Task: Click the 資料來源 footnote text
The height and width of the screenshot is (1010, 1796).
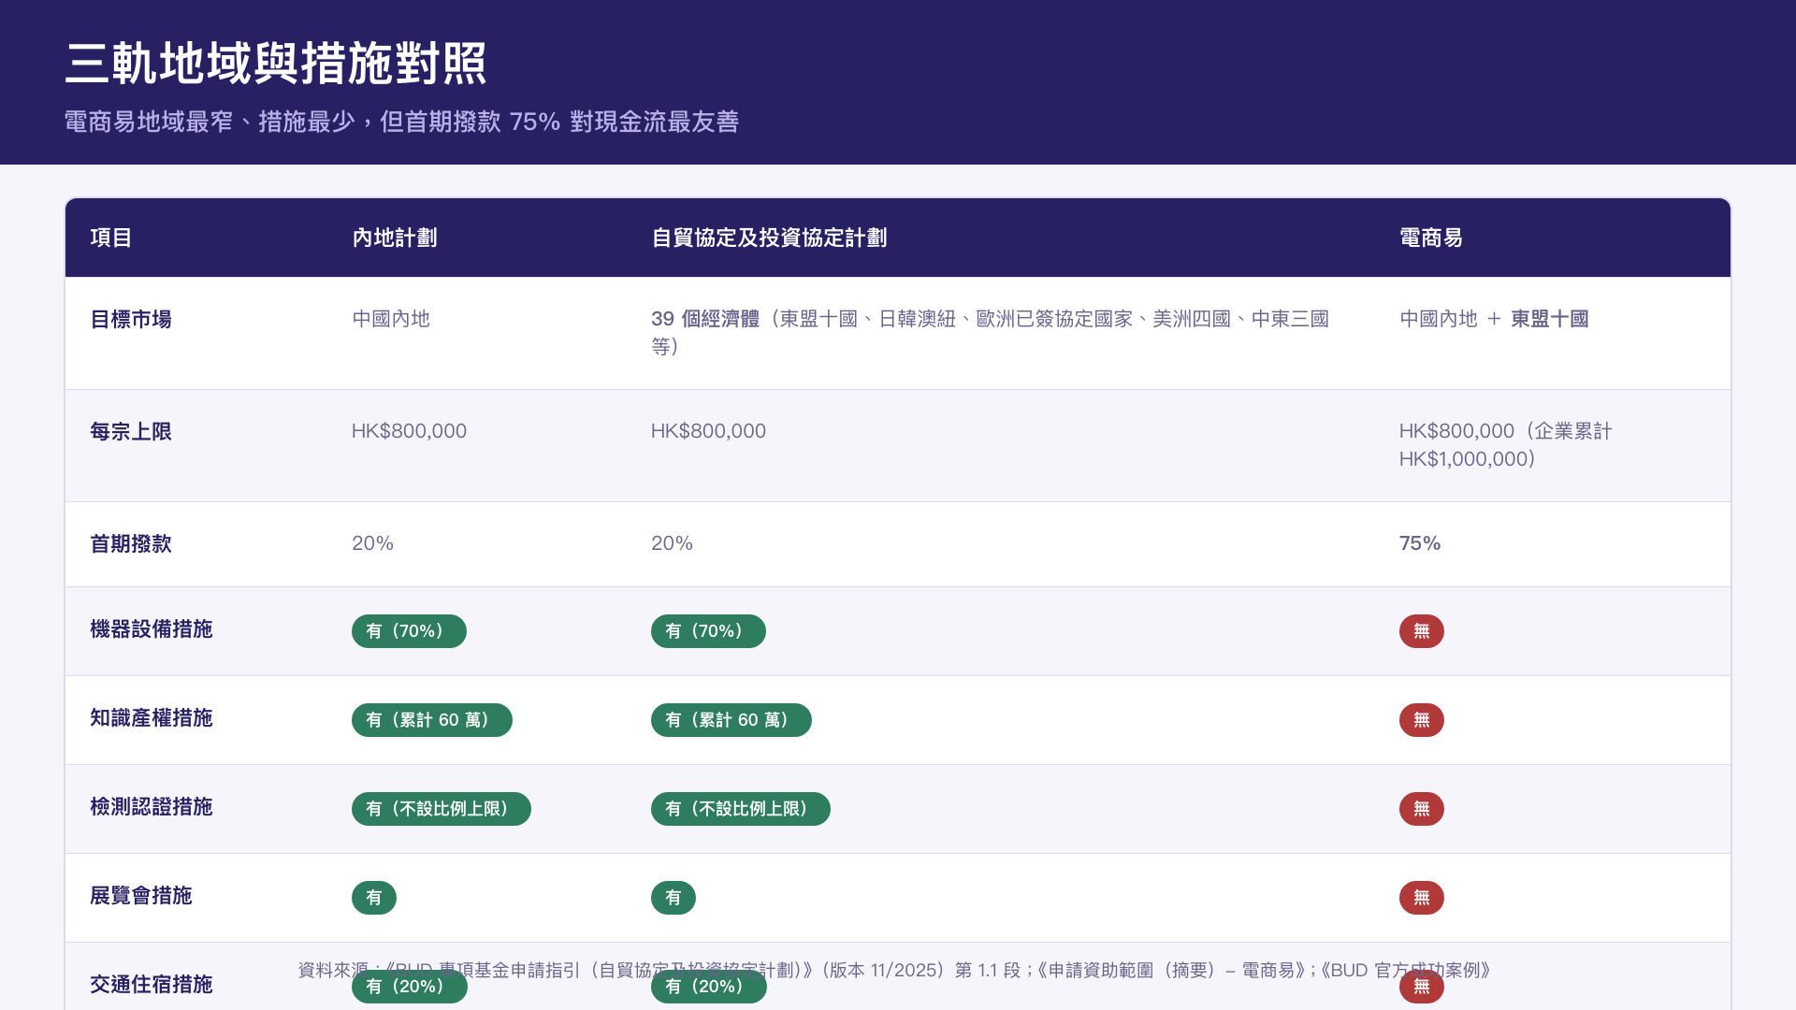Action: click(894, 970)
